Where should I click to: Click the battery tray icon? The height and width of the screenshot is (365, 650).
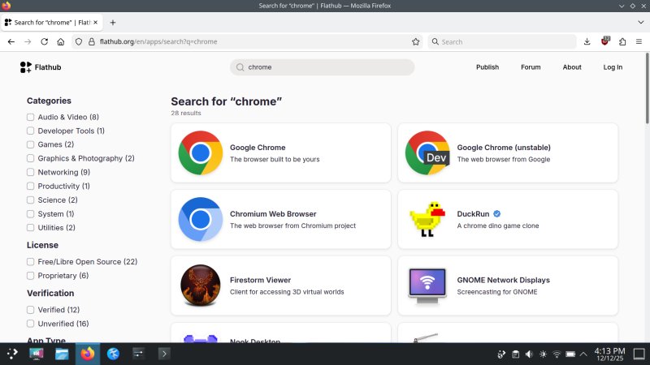570,354
